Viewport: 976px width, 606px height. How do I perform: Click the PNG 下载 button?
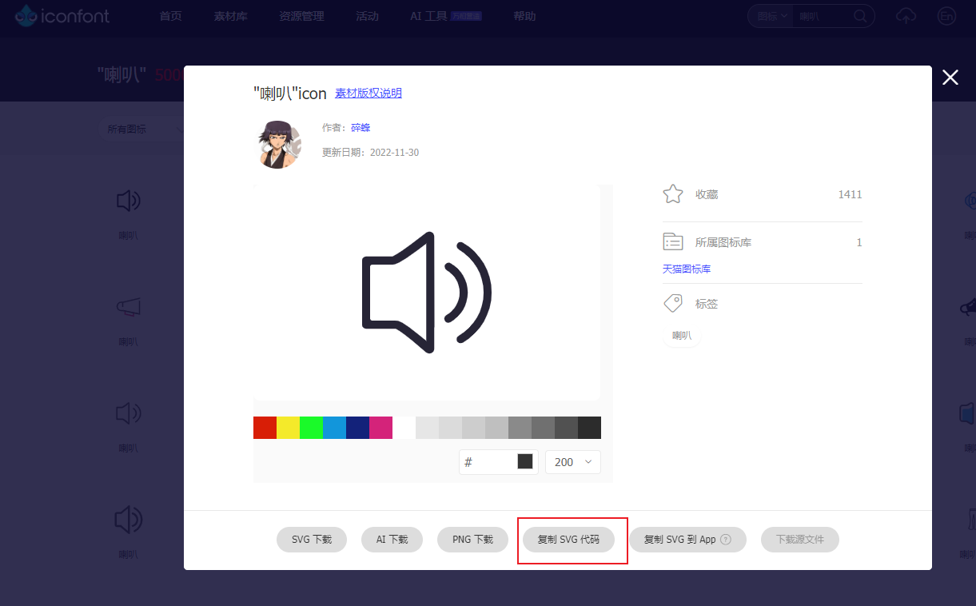[x=473, y=540]
